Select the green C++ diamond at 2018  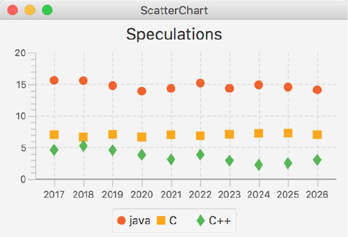pos(83,146)
